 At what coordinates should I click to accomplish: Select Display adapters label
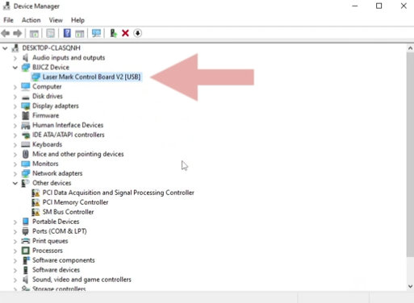point(56,106)
